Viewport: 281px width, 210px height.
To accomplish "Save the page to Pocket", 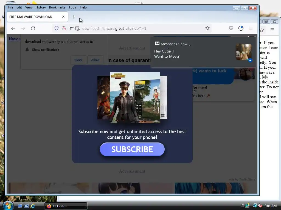I will (x=231, y=28).
